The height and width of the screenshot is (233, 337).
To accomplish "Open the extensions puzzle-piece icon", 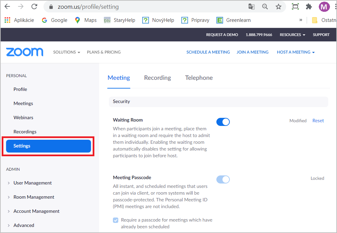I will pos(309,7).
